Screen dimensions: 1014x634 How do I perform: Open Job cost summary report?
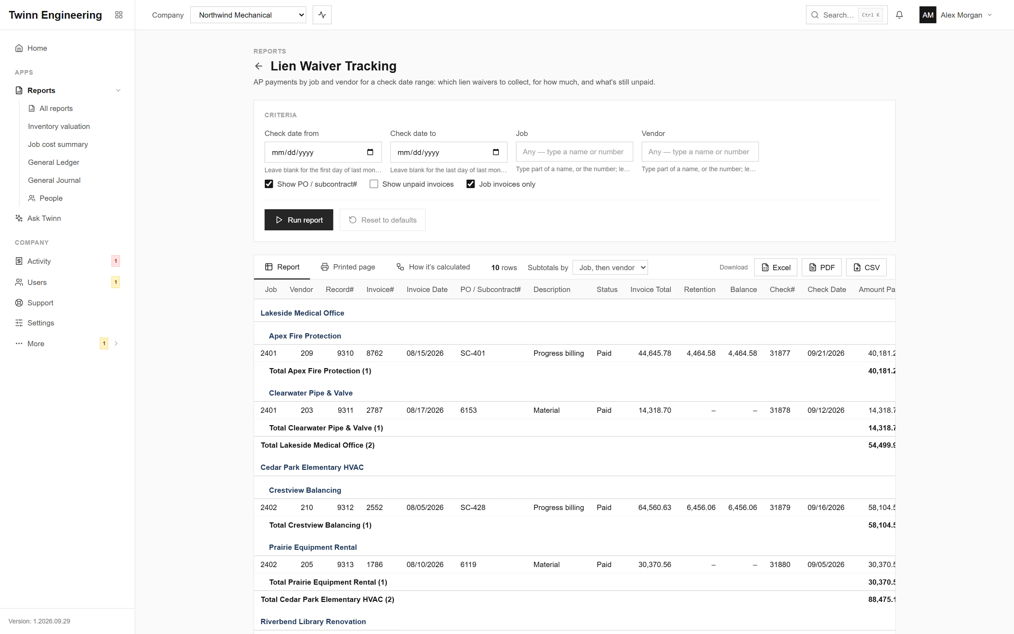58,144
